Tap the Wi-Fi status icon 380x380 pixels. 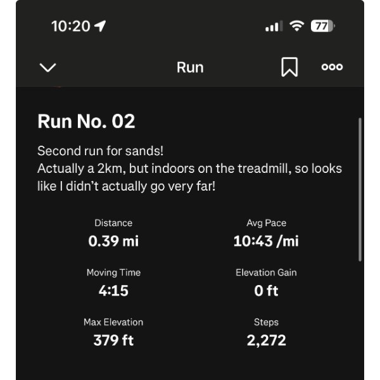[296, 26]
